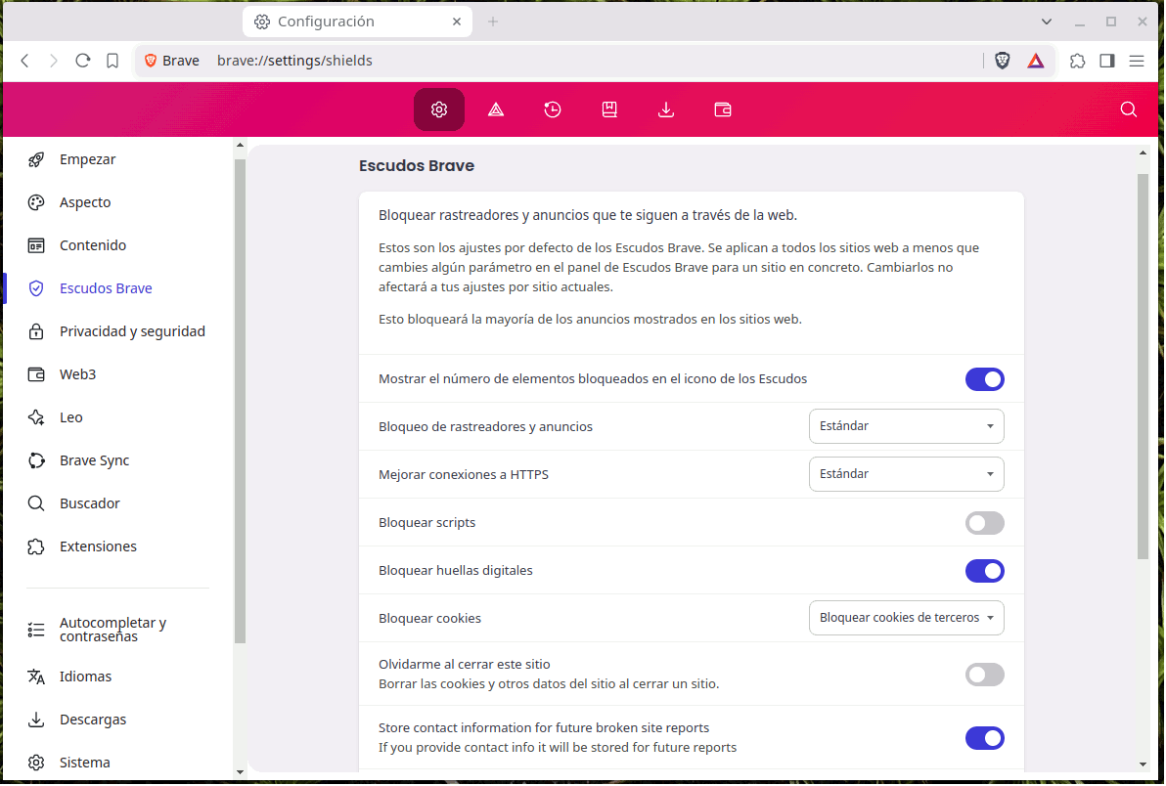Image resolution: width=1166 pixels, height=786 pixels.
Task: Click the address bar URL brave://settings/shields
Action: click(x=294, y=61)
